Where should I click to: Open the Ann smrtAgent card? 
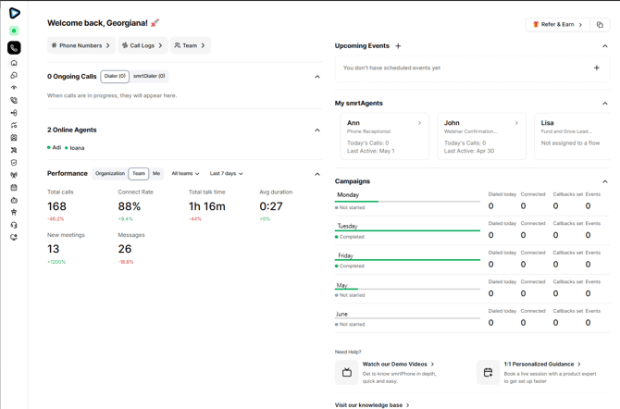(x=384, y=136)
